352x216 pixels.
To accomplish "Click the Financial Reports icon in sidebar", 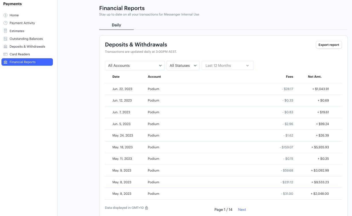I will (x=5, y=62).
